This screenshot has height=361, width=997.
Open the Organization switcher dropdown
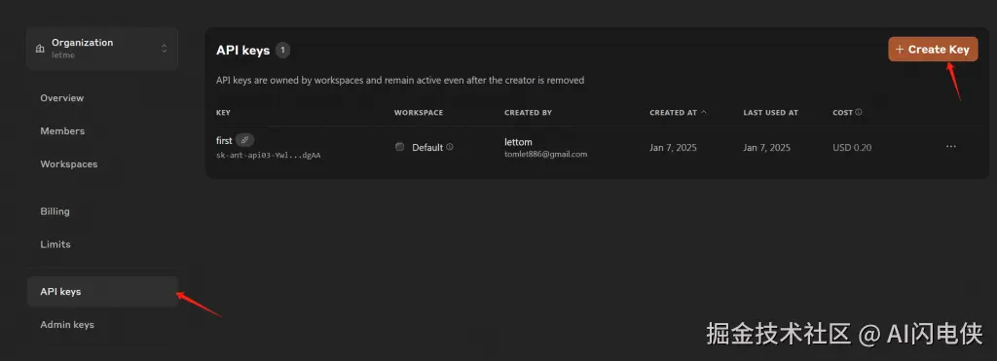click(102, 49)
